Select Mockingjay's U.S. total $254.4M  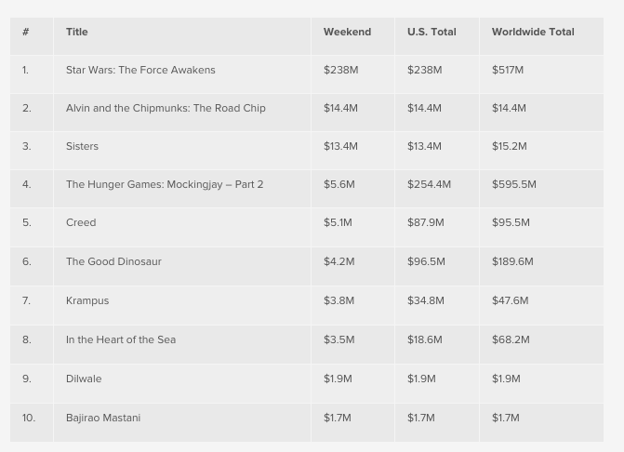(429, 184)
